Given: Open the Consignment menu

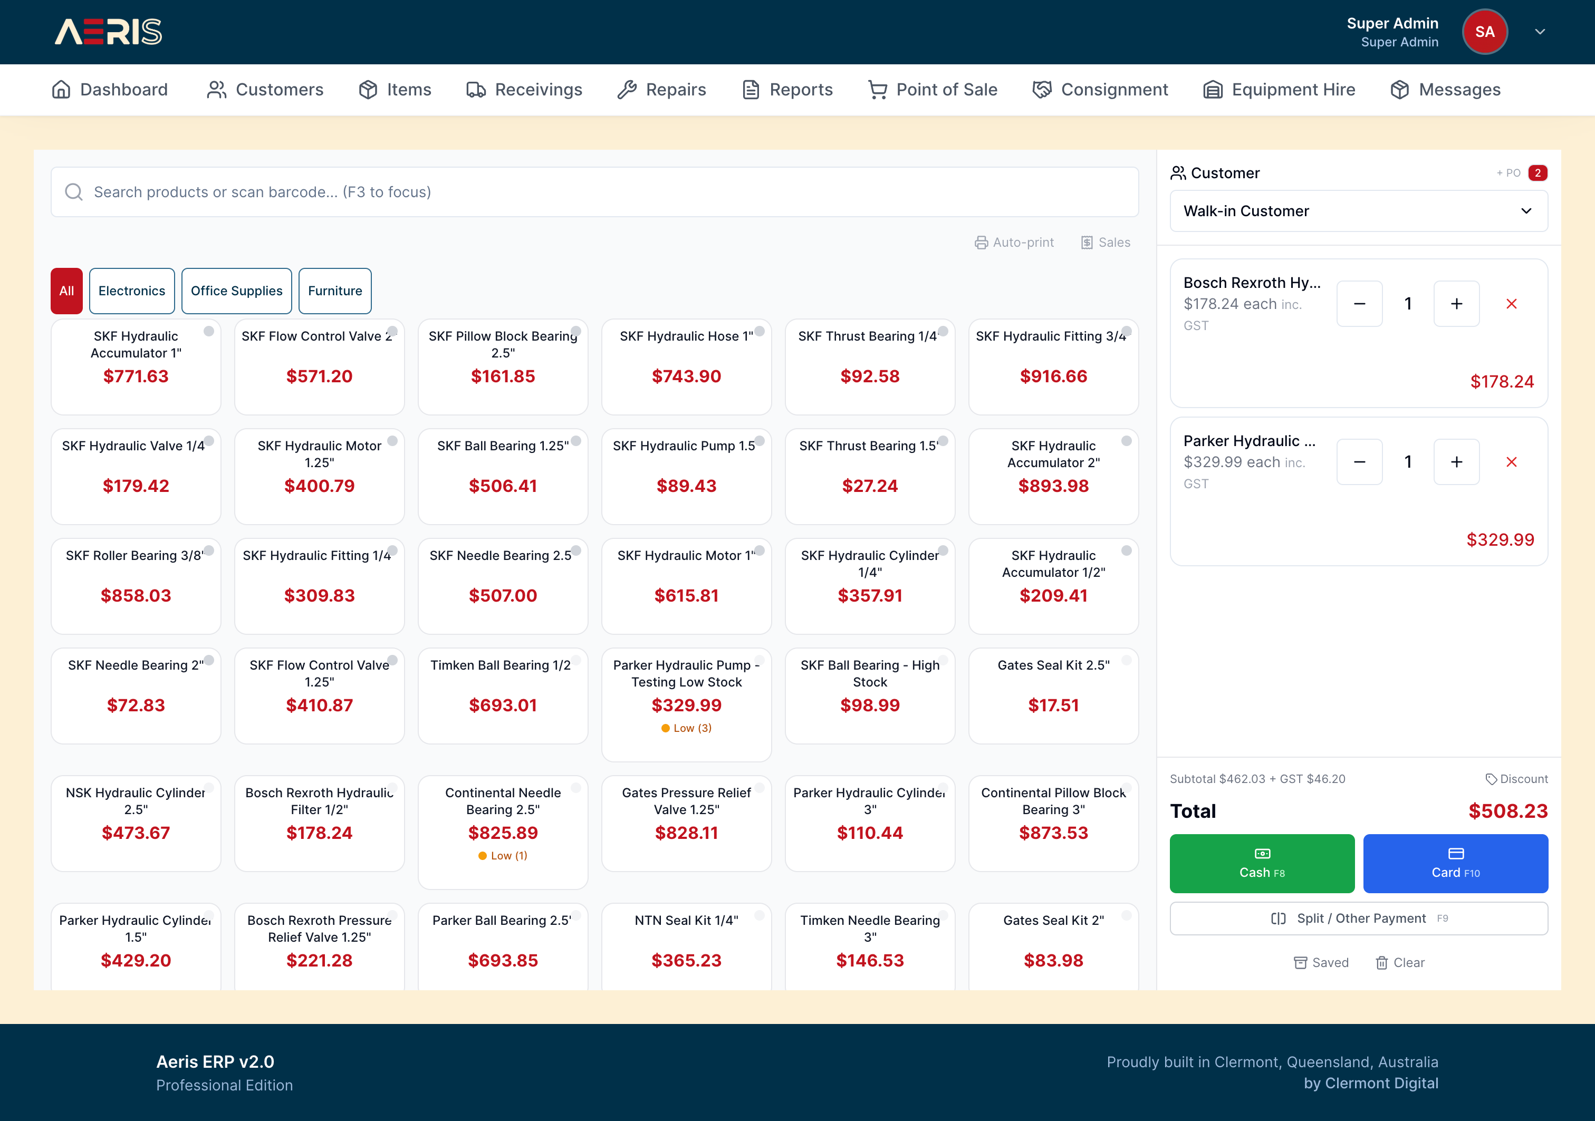Looking at the screenshot, I should point(1100,90).
